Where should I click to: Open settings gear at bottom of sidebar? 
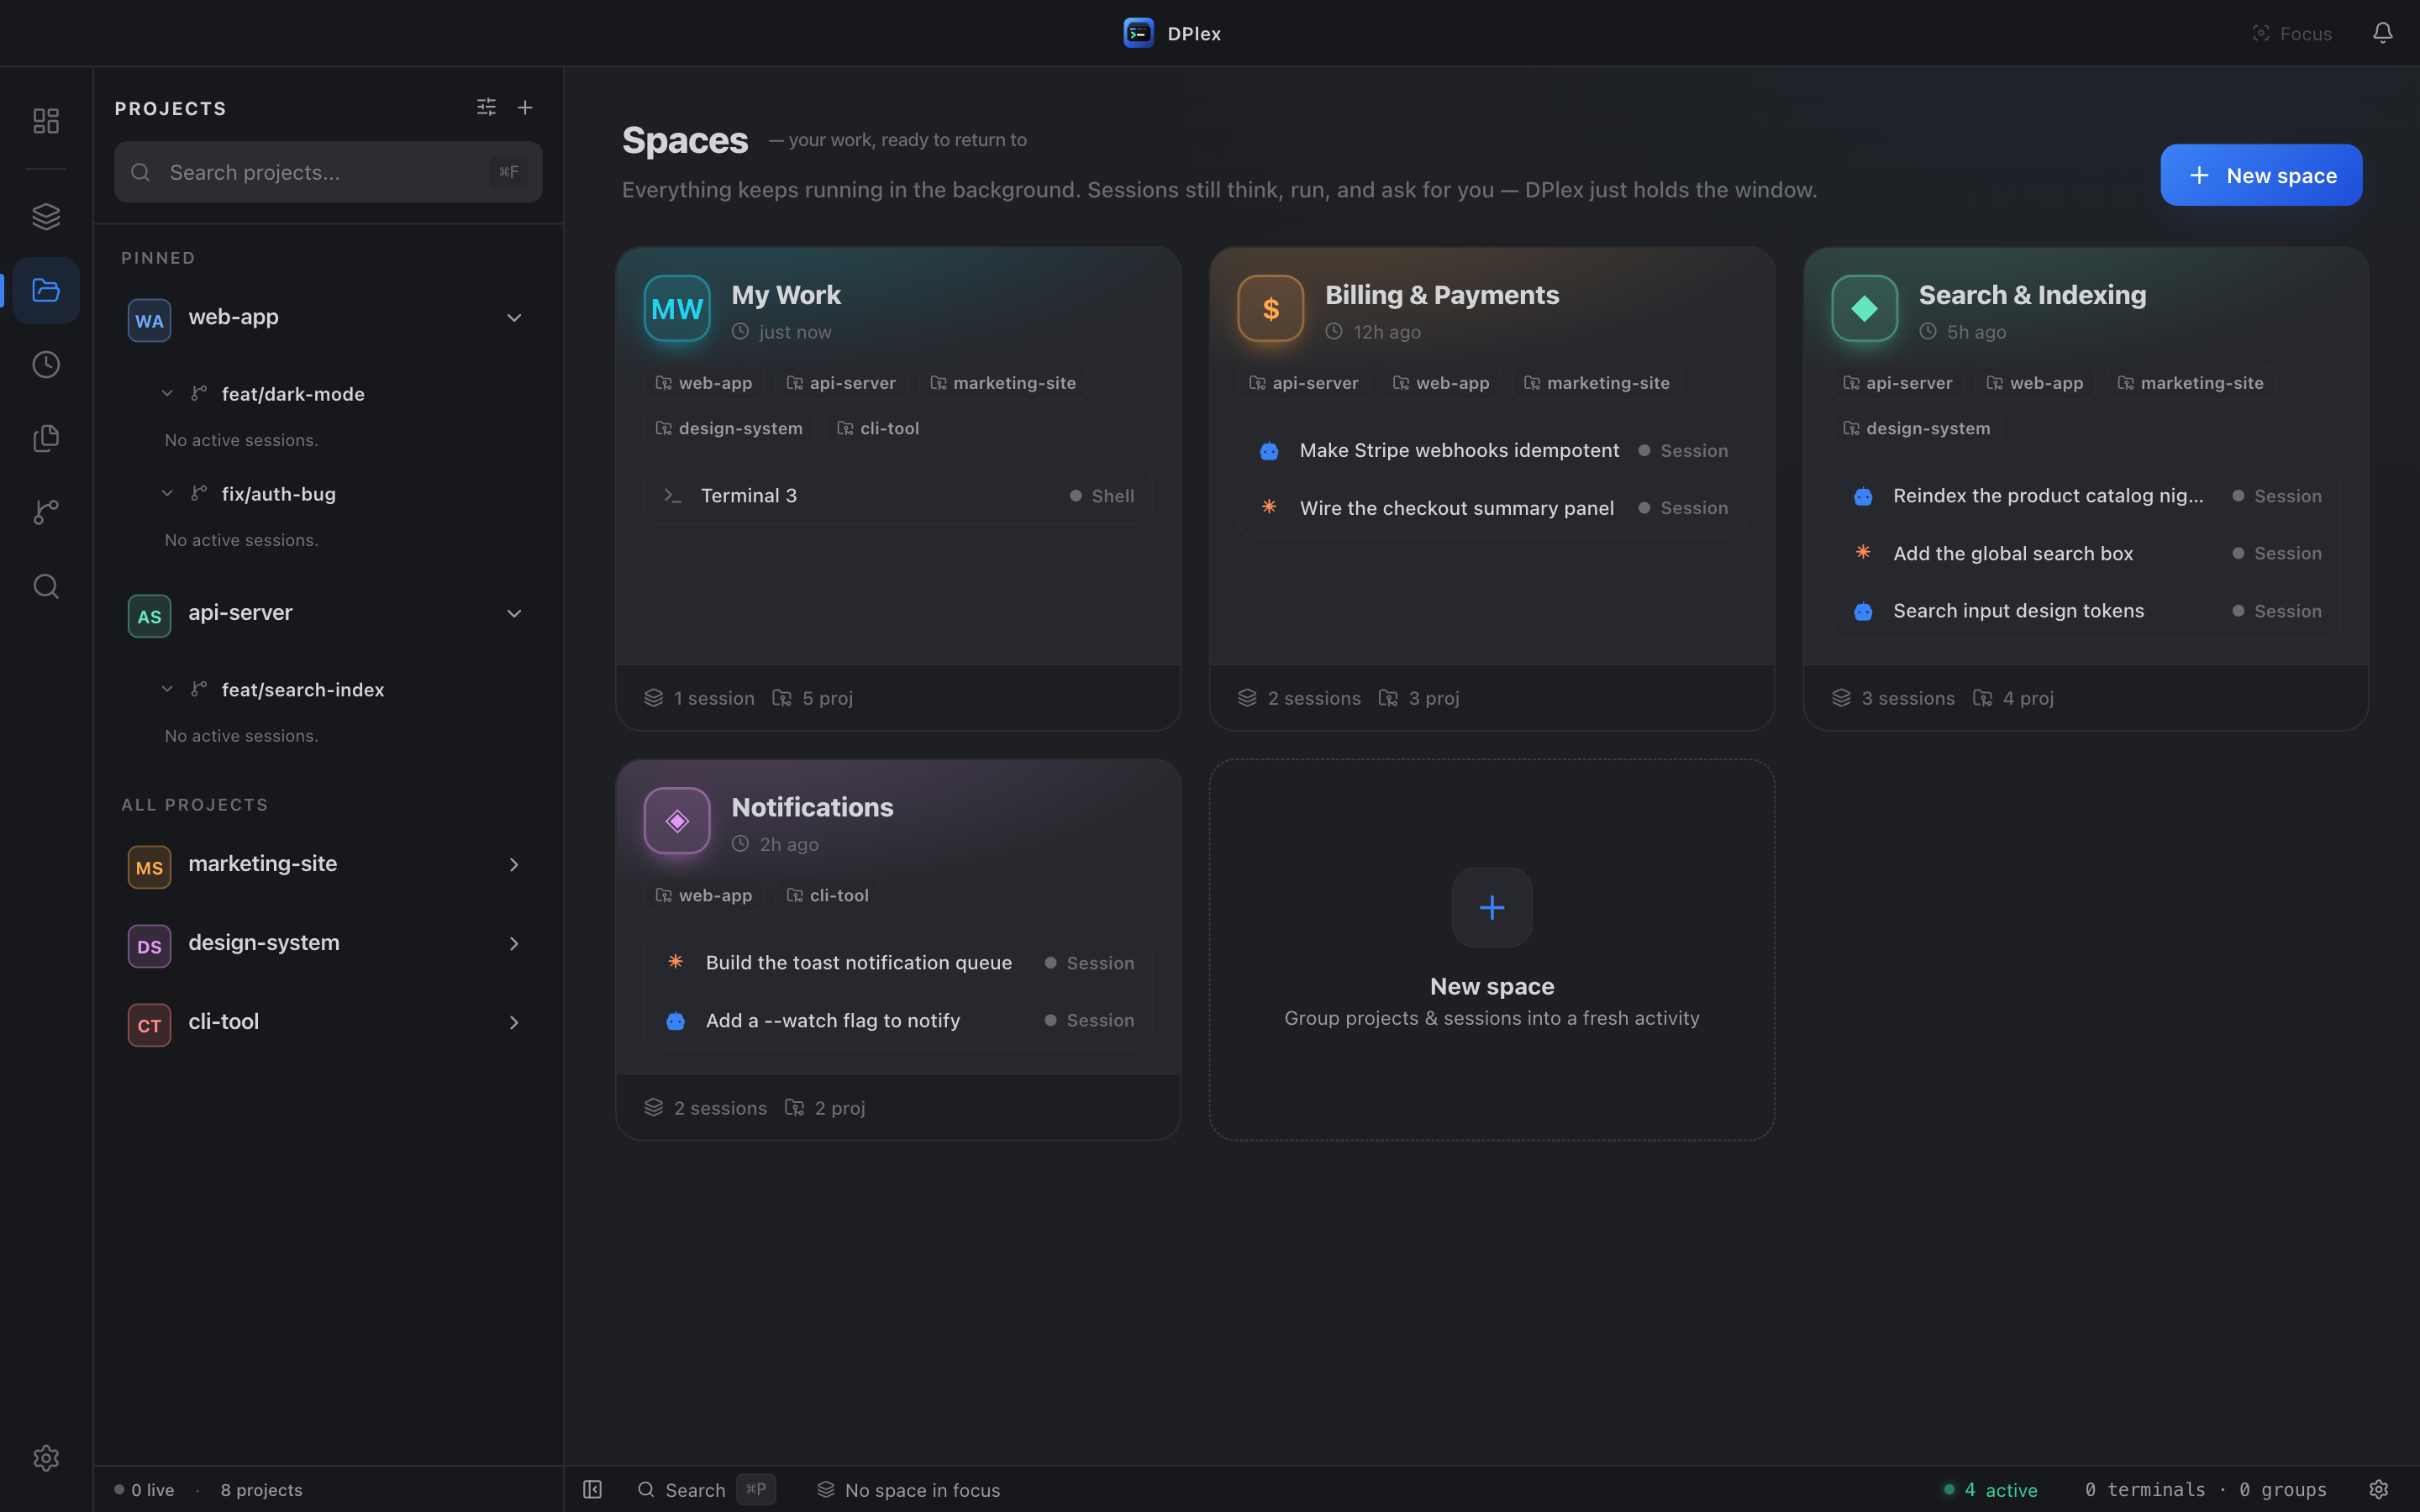[x=46, y=1458]
